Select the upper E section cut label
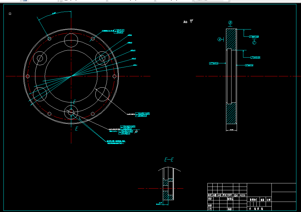The width and height of the screenshot is (301, 212). pos(74,102)
